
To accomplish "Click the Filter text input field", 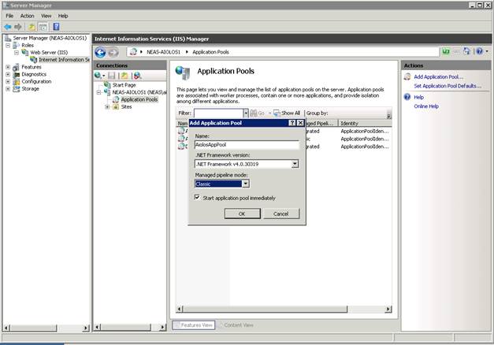I will point(219,113).
